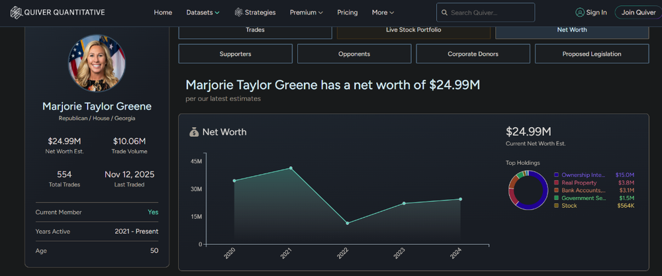Screen dimensions: 662x276
Task: Click the Government Securities green color swatch
Action: (x=557, y=198)
